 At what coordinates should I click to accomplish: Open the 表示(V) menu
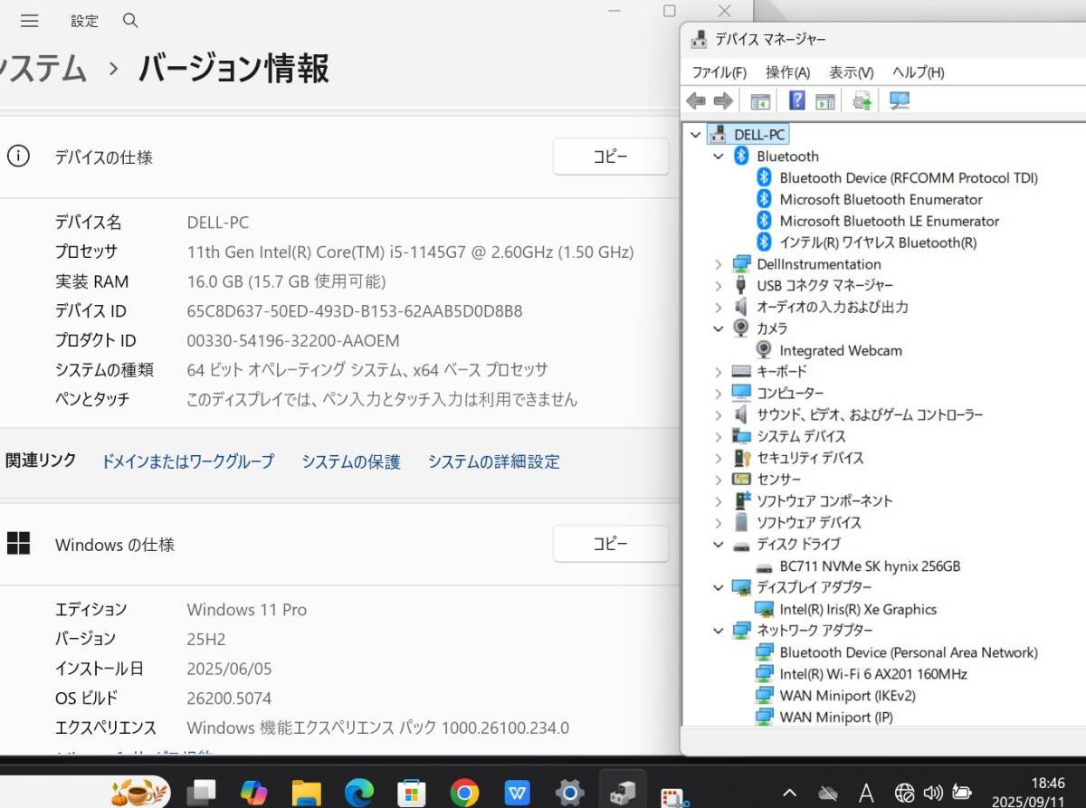(851, 72)
